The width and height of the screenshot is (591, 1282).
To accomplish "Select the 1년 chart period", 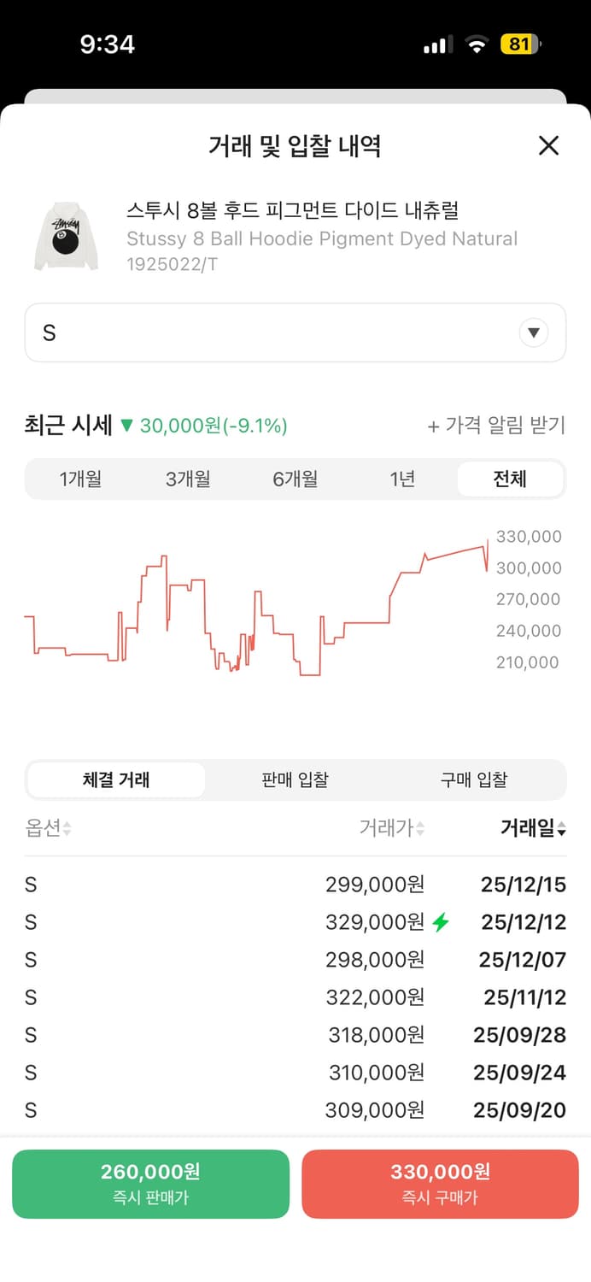I will click(402, 479).
